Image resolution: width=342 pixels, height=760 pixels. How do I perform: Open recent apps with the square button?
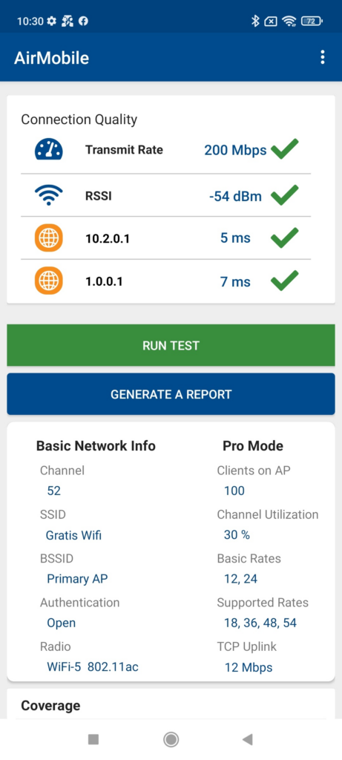point(93,739)
